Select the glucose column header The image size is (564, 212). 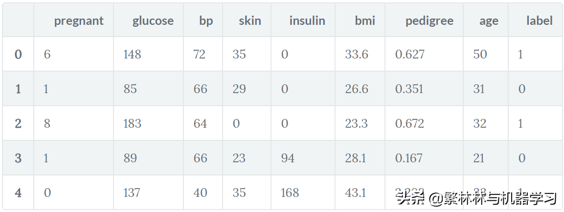(153, 21)
